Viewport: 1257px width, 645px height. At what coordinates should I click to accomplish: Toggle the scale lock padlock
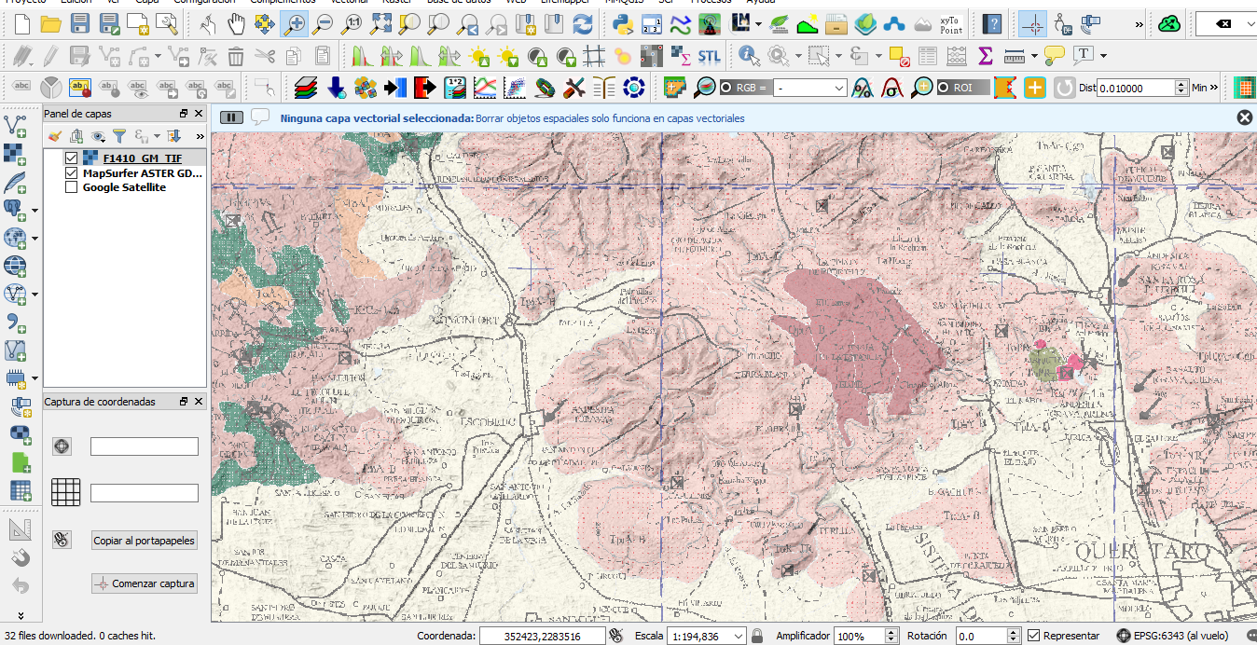point(757,636)
